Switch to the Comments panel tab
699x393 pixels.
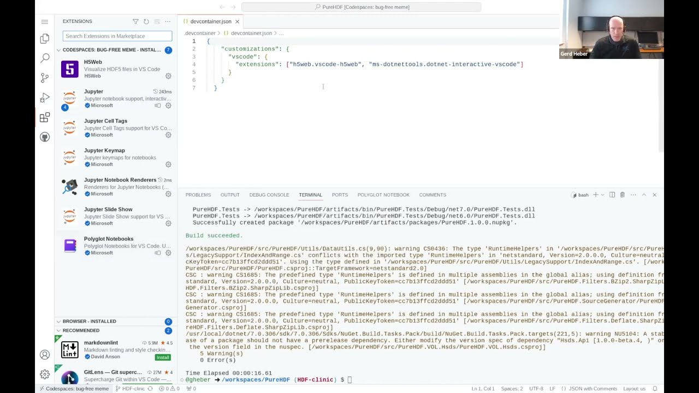tap(433, 195)
